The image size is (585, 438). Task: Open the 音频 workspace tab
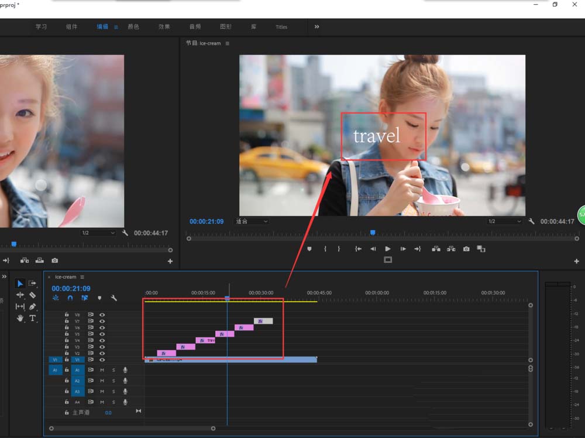click(195, 27)
